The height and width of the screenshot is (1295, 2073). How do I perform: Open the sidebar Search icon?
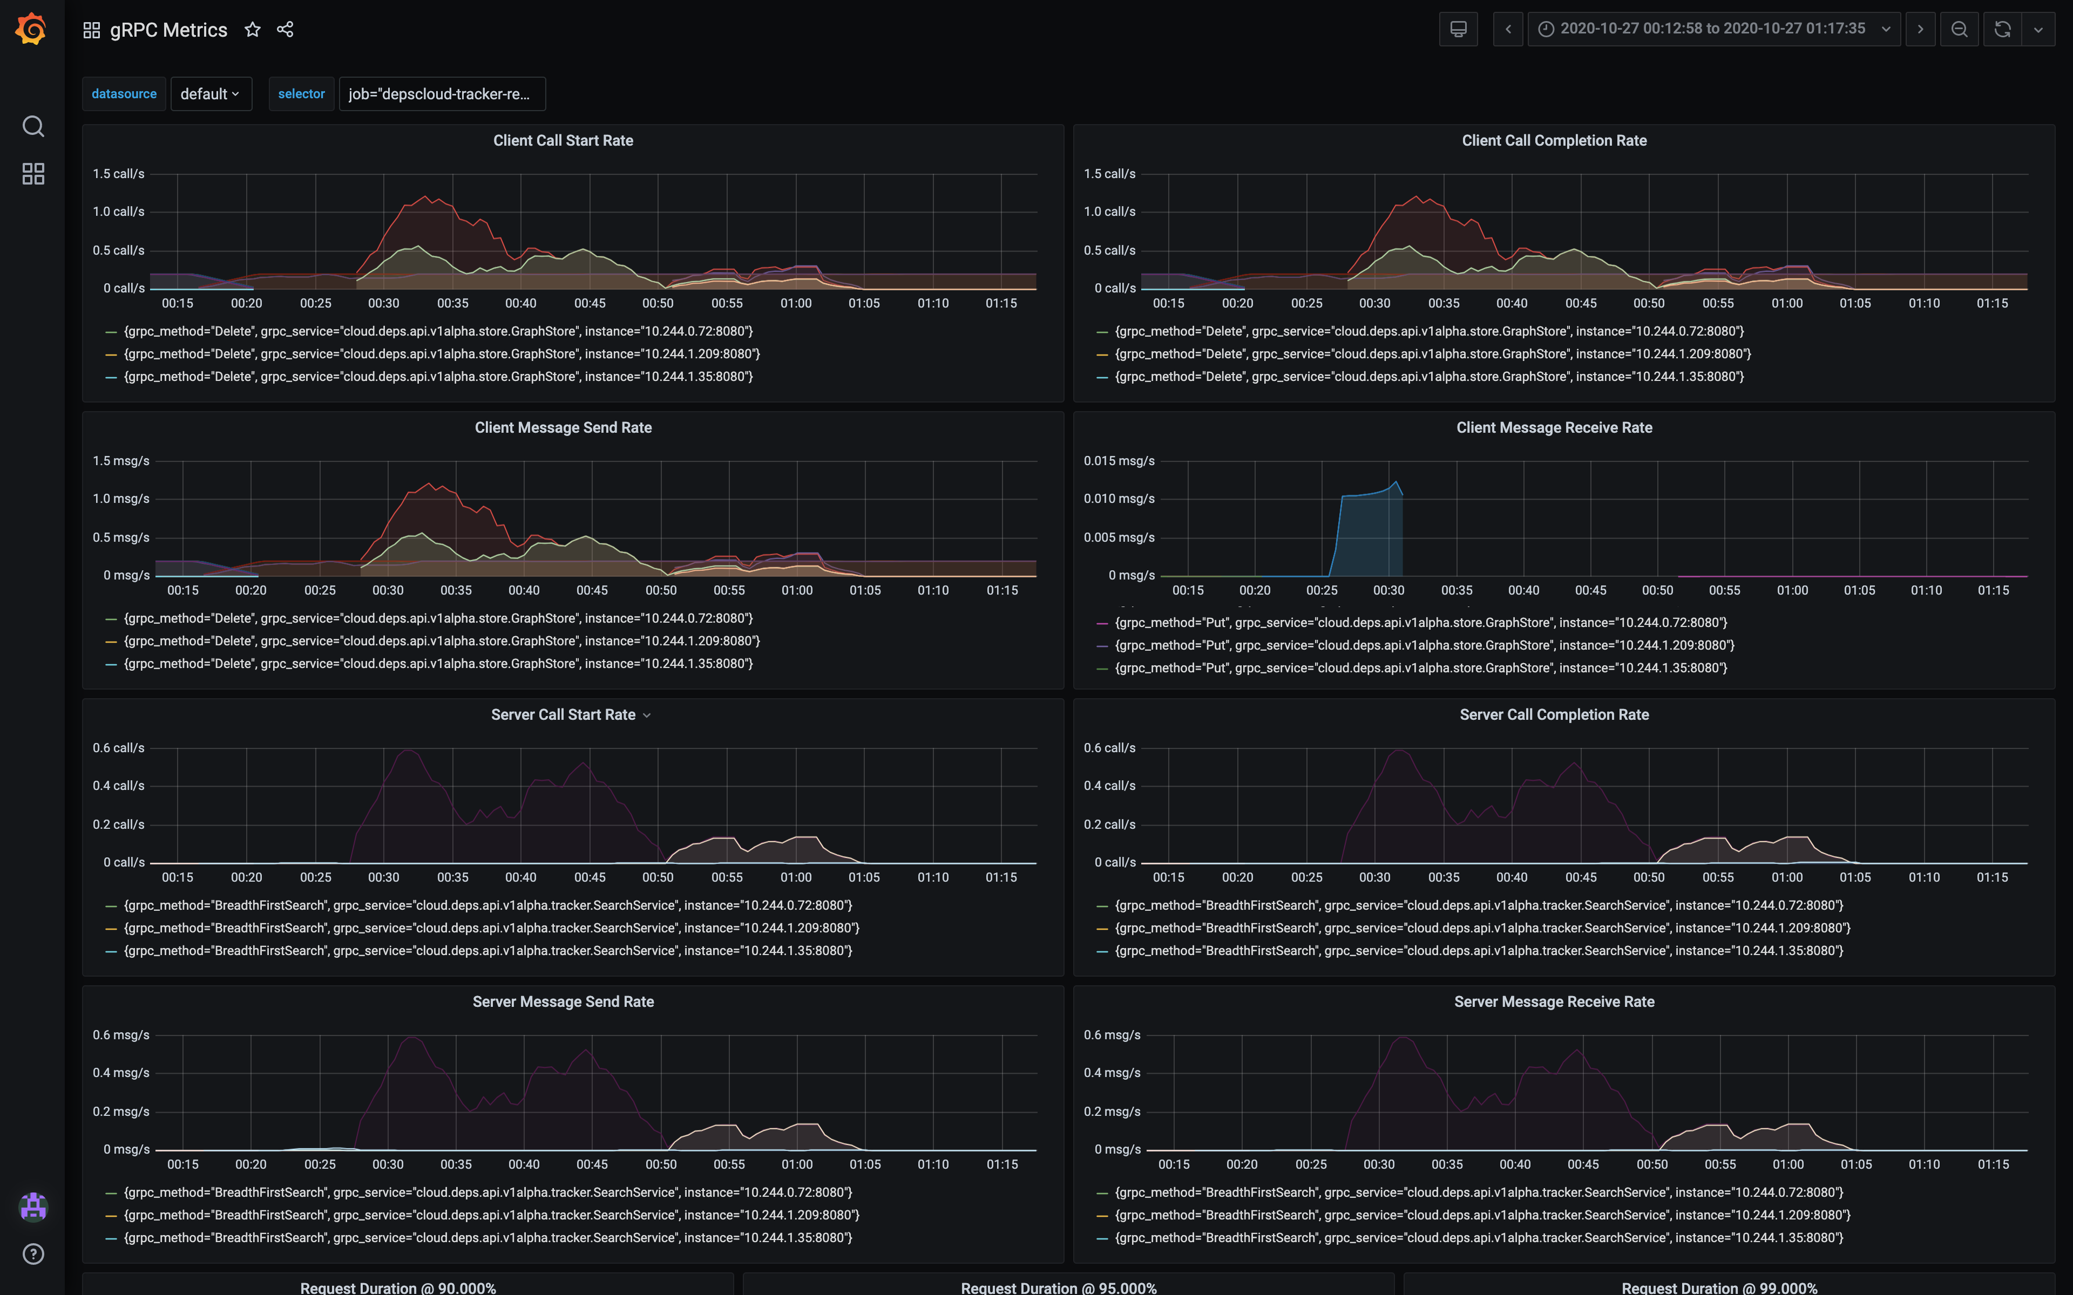(x=32, y=127)
